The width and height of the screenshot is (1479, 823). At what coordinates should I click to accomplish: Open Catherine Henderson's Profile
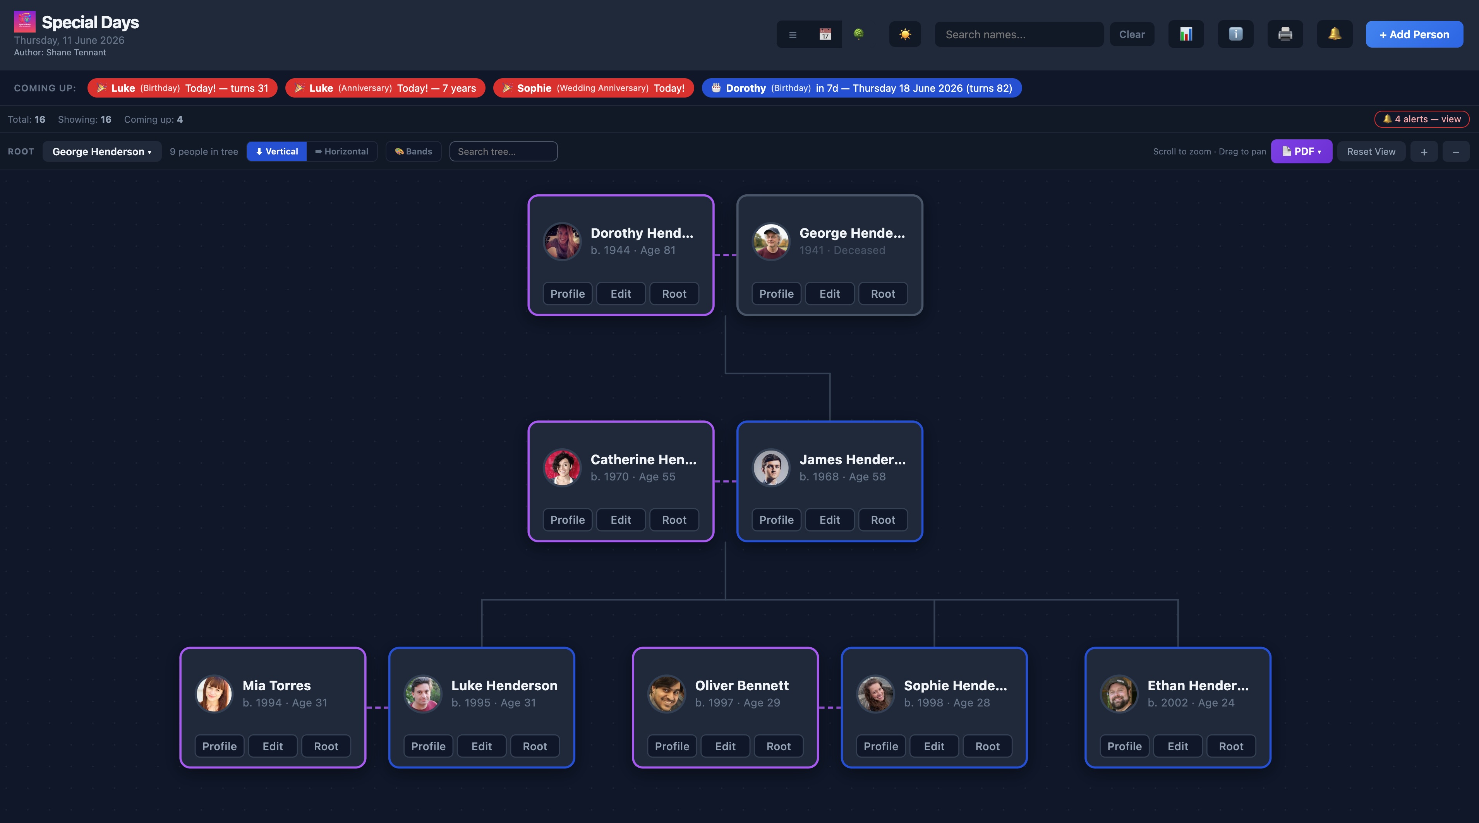pos(567,520)
